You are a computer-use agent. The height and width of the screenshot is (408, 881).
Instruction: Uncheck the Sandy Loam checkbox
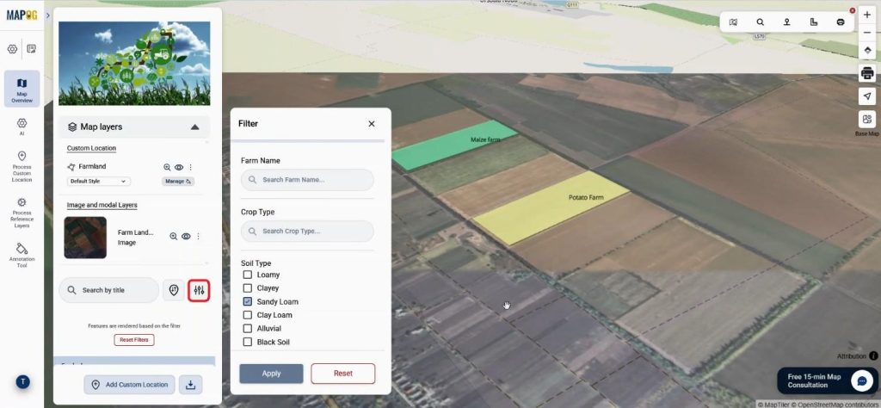tap(247, 302)
